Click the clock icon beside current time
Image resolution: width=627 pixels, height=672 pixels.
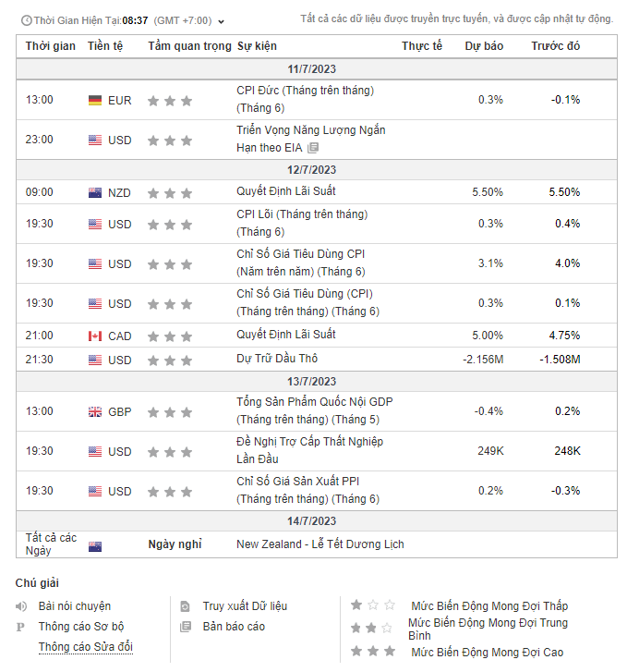pos(27,20)
